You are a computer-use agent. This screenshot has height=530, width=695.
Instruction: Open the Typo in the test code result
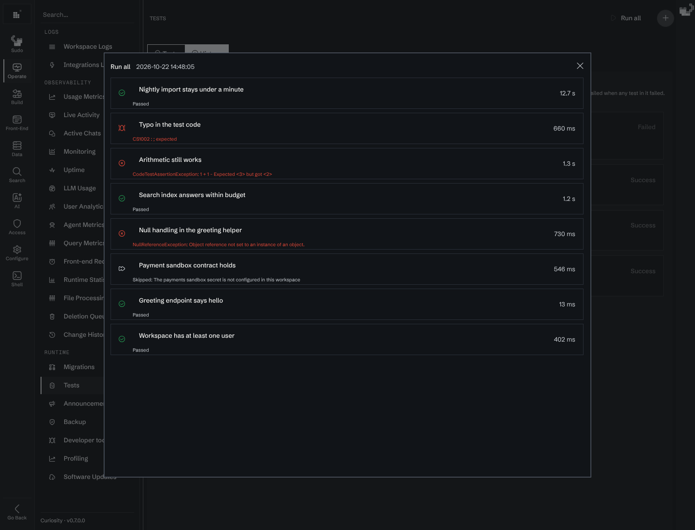coord(347,129)
